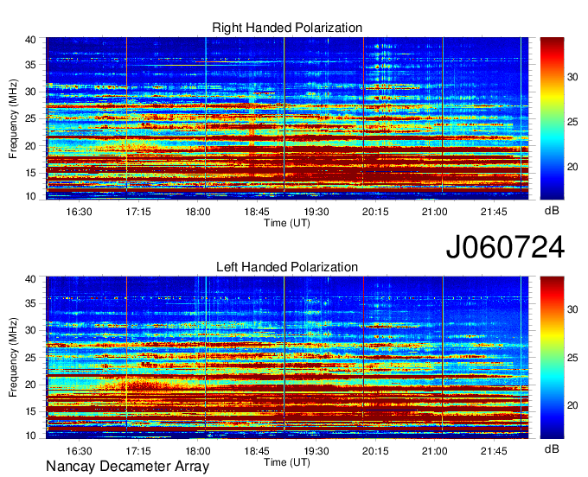Click the "Left Handed Polarization" title

(x=287, y=267)
